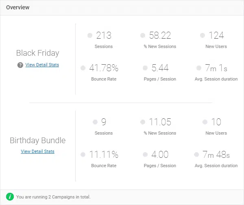This screenshot has width=244, height=205.
Task: Click the 213 Sessions value
Action: 104,35
